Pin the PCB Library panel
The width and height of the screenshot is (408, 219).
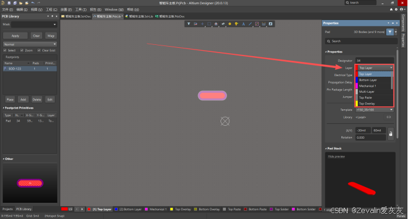52,16
